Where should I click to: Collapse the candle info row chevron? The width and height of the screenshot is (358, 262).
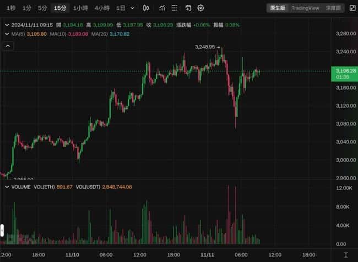[6, 25]
